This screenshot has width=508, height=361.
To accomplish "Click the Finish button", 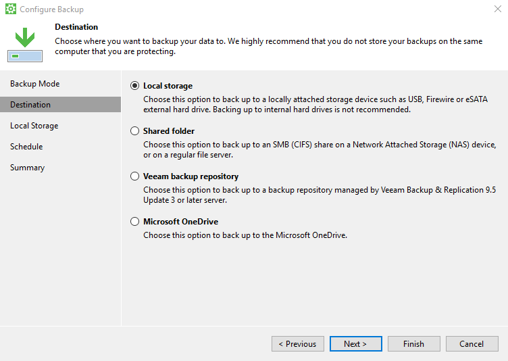I will [x=413, y=344].
